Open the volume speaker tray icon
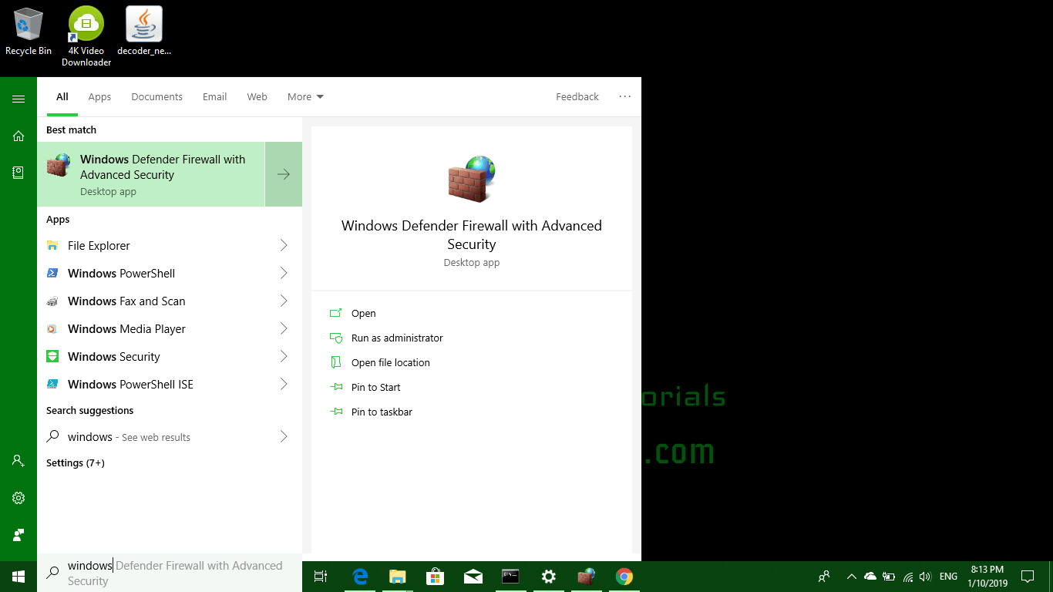The width and height of the screenshot is (1053, 592). click(925, 577)
